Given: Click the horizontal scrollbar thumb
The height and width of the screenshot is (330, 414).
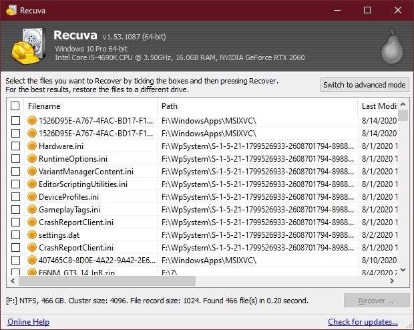Looking at the screenshot, I should click(x=107, y=281).
